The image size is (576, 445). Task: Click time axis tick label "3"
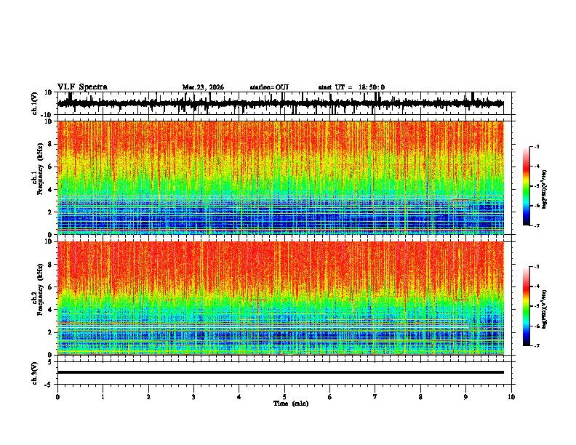coord(193,397)
